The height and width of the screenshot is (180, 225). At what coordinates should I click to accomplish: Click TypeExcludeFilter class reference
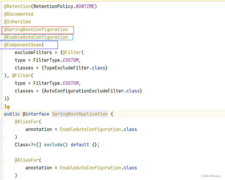(x=66, y=68)
